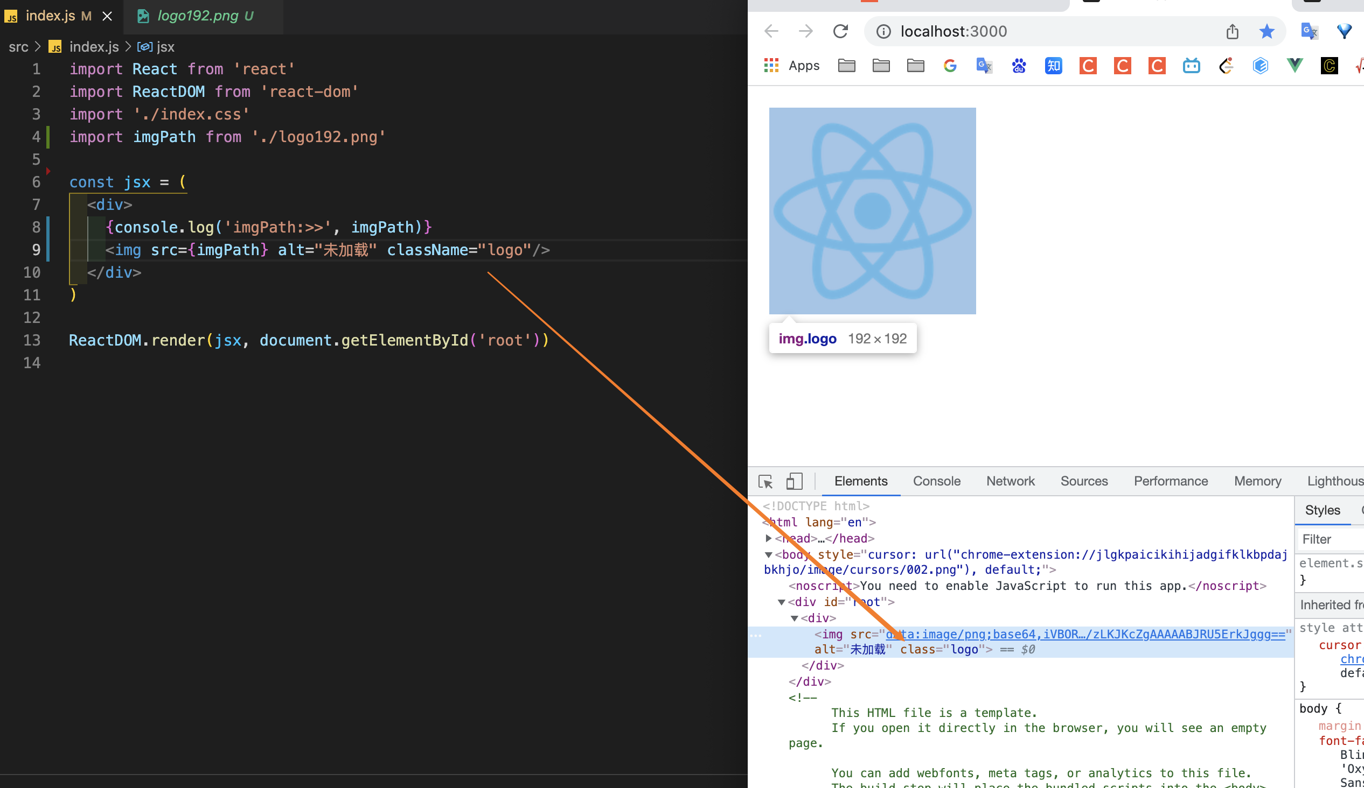The width and height of the screenshot is (1364, 788).
Task: Open the black square C bookmark
Action: 1330,66
